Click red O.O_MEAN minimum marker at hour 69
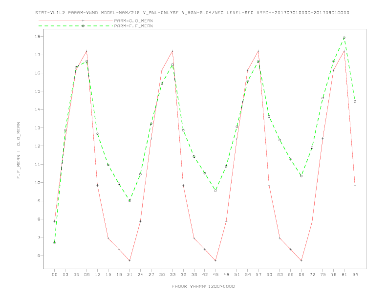 [301, 260]
